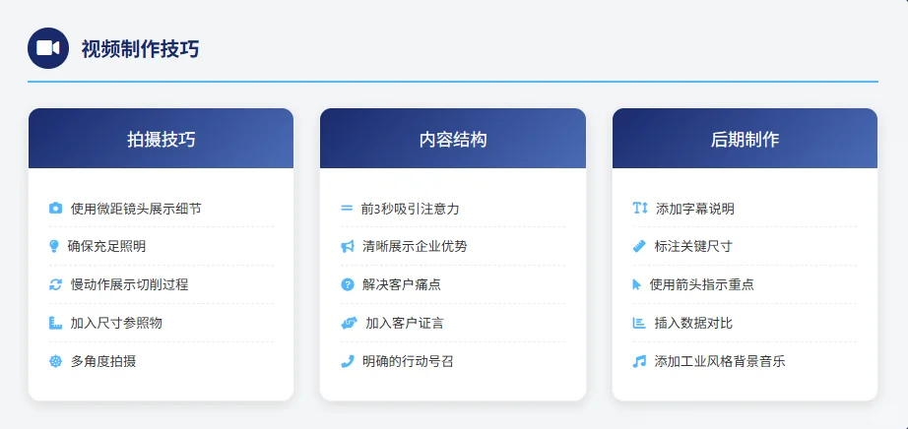The width and height of the screenshot is (908, 429).
Task: Click the camera icon next to 使用微距镜头展示细节
Action: pos(55,209)
